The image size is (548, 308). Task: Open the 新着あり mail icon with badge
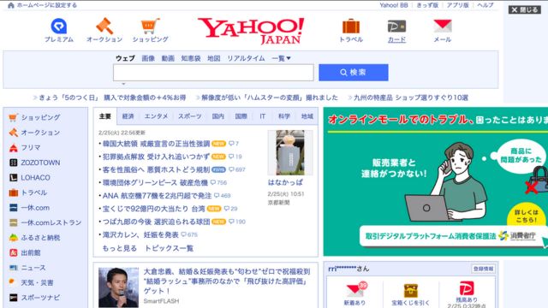(x=356, y=290)
